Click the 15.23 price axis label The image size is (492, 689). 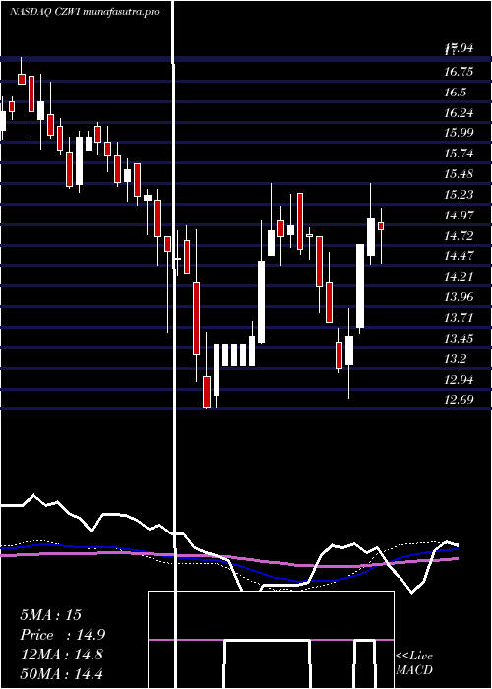coord(459,195)
